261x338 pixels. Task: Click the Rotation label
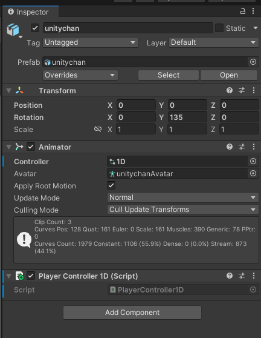29,118
